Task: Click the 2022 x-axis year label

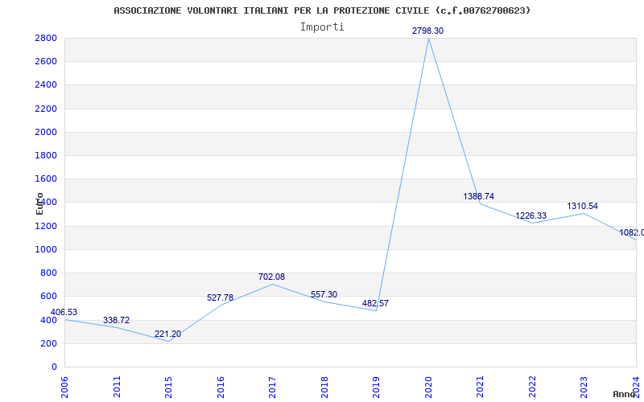Action: (x=532, y=387)
